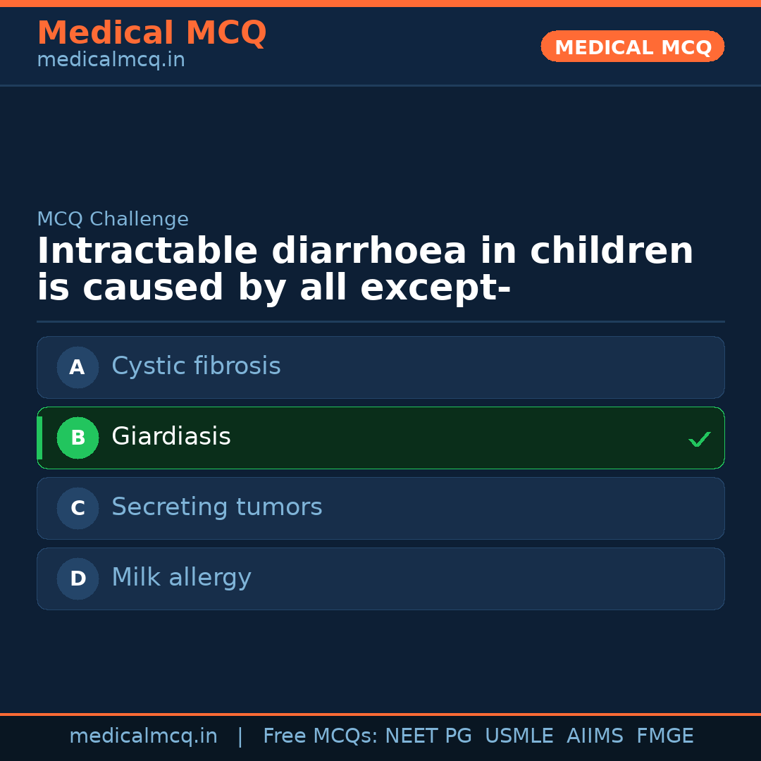This screenshot has width=761, height=761.
Task: Open the medicalmcq.in link in the footer
Action: (143, 736)
